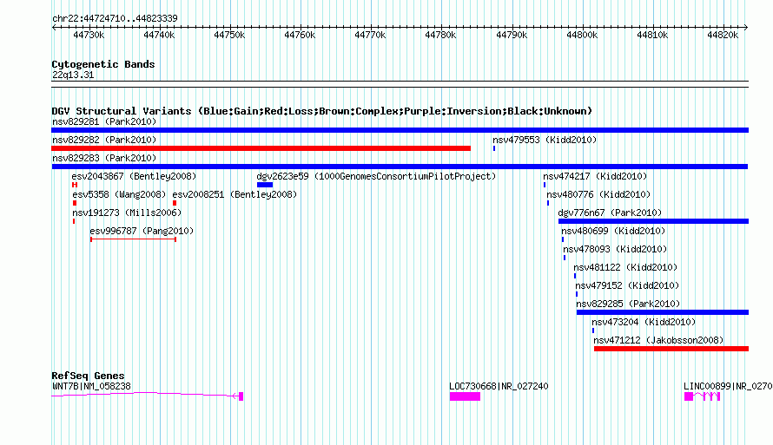Click the 44730k ruler tick label
773x445 pixels.
(x=89, y=35)
